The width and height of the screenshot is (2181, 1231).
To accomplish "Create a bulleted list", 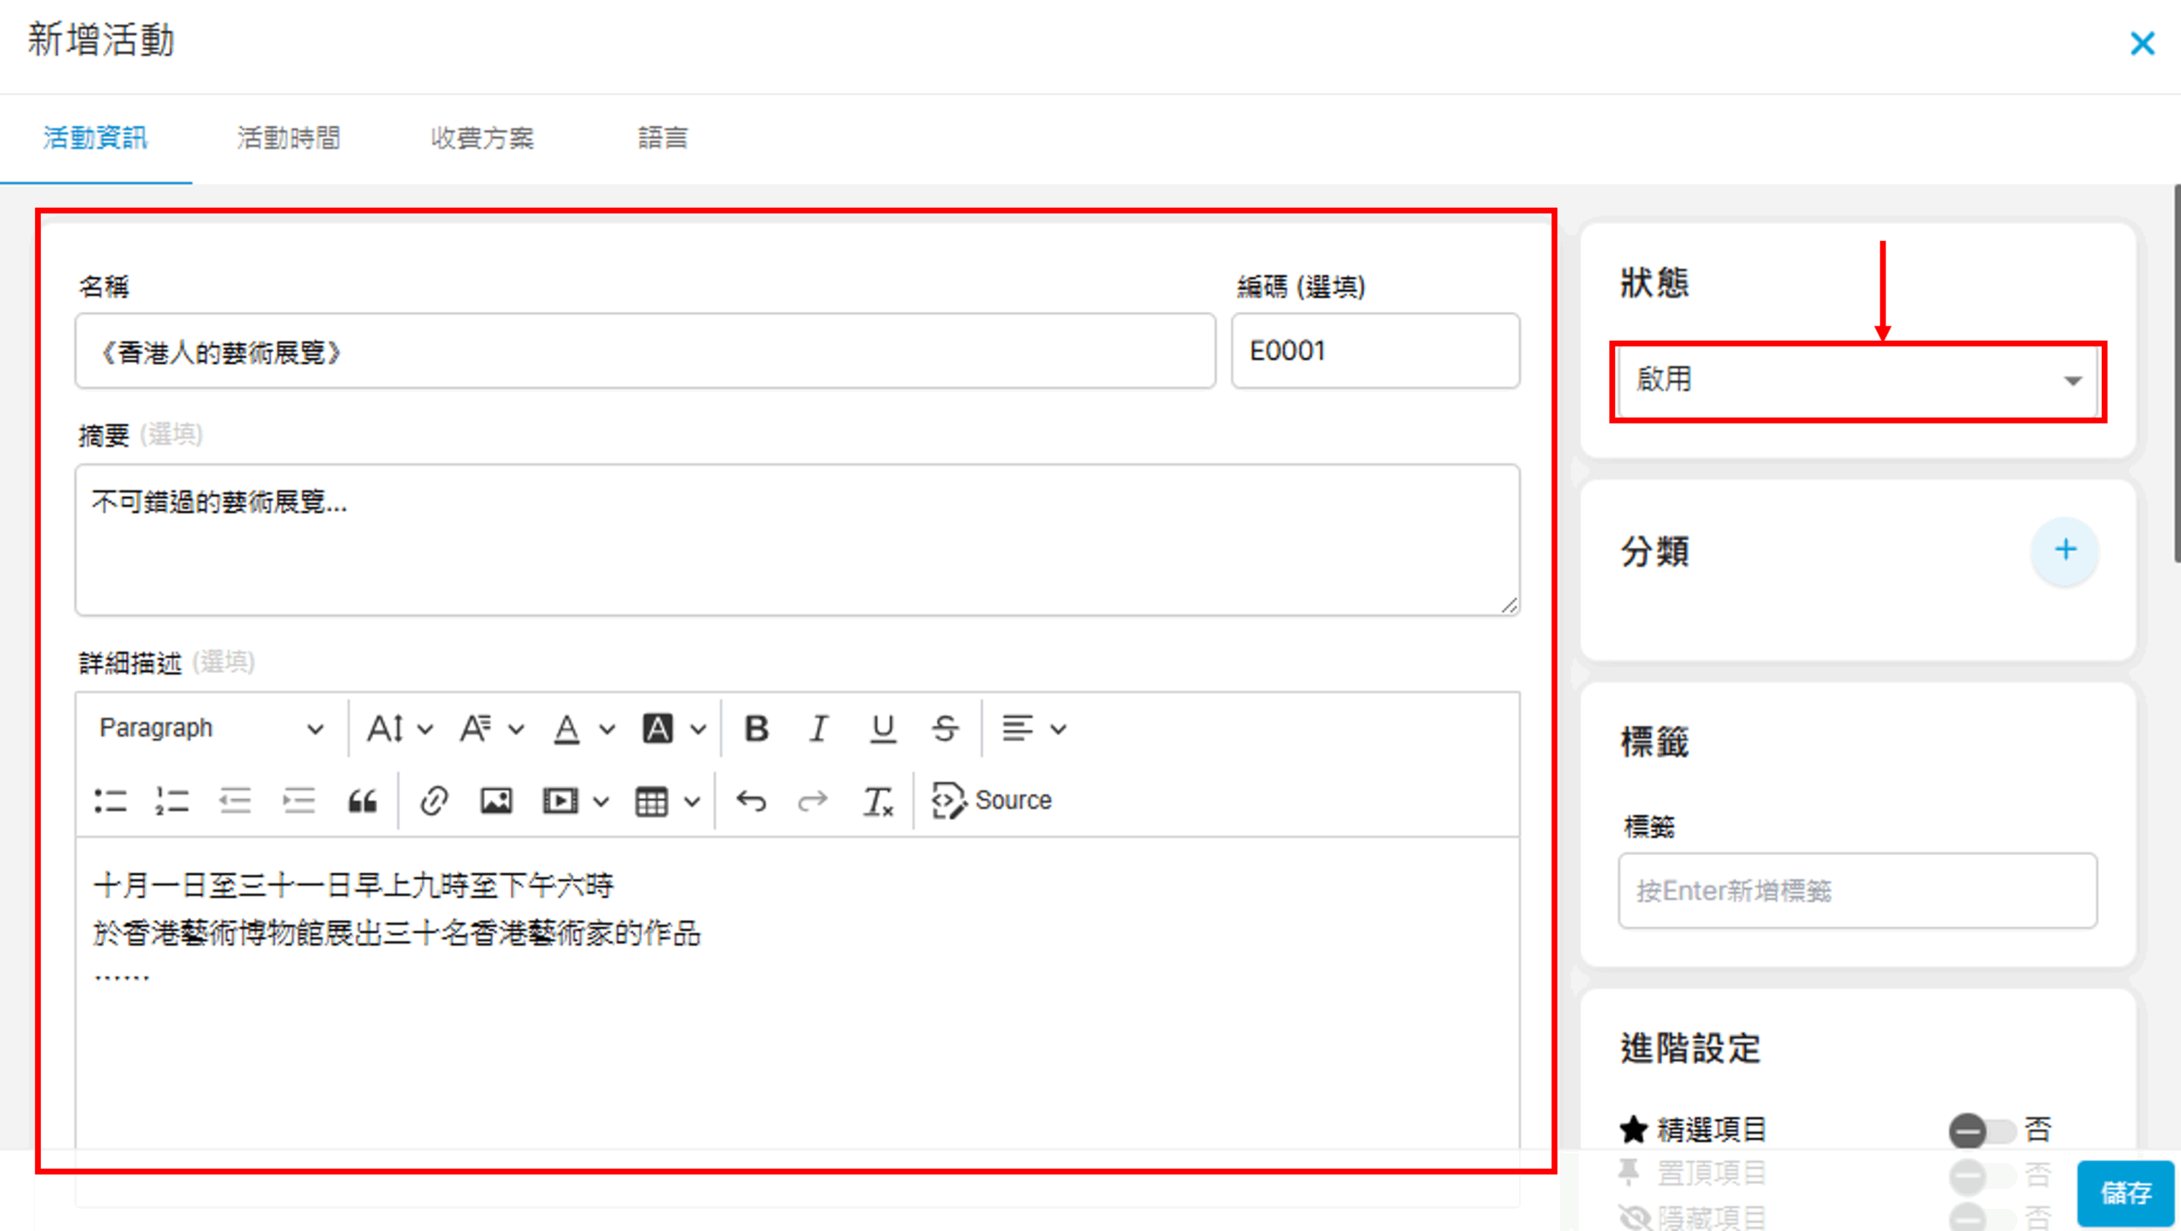I will (x=111, y=801).
